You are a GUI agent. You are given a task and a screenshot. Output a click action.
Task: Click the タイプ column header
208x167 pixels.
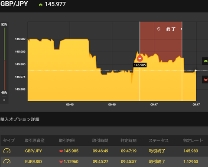click(x=9, y=140)
